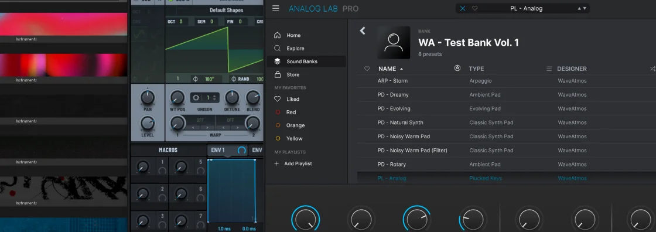Click the 180° phase value in Serum
Screen dimensions: 656x232
coord(209,79)
